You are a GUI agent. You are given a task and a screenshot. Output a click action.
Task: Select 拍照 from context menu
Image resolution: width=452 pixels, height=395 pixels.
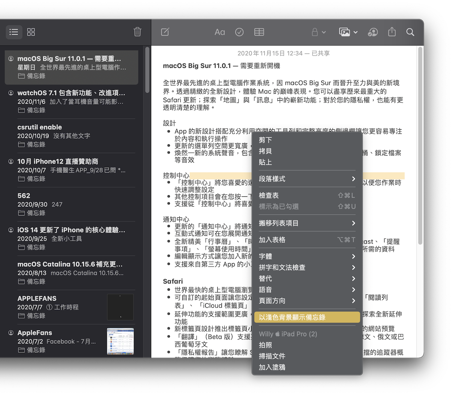pyautogui.click(x=307, y=345)
